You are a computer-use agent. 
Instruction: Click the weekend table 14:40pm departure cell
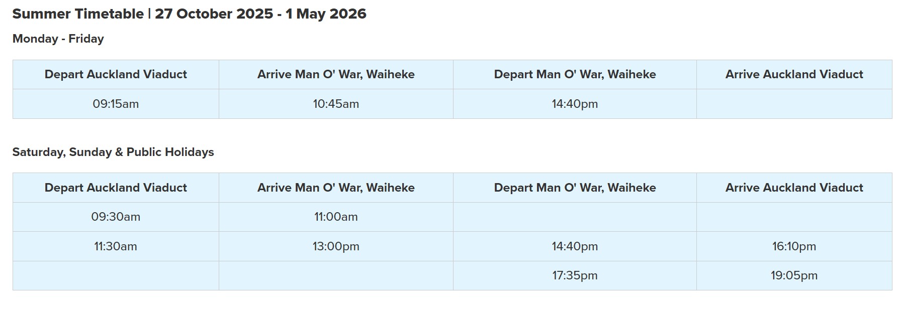[575, 246]
